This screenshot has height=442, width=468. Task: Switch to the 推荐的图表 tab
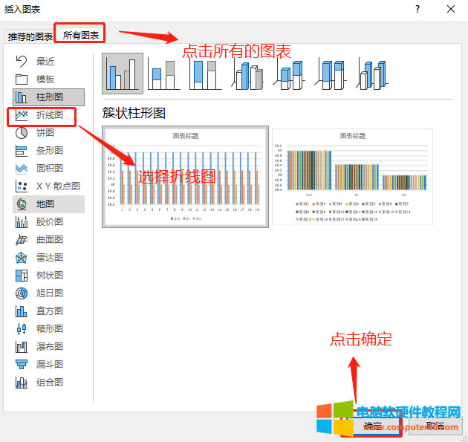(30, 36)
